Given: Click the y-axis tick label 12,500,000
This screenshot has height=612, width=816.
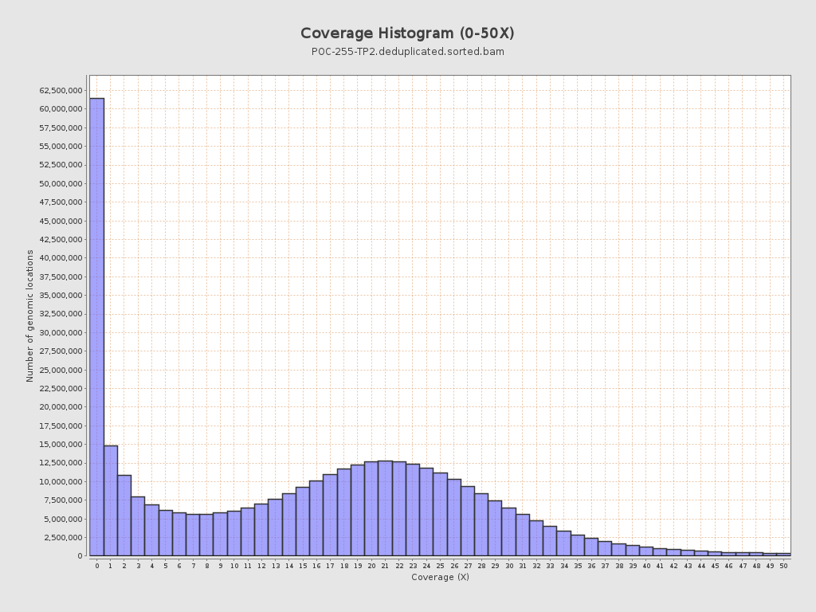Looking at the screenshot, I should click(61, 463).
